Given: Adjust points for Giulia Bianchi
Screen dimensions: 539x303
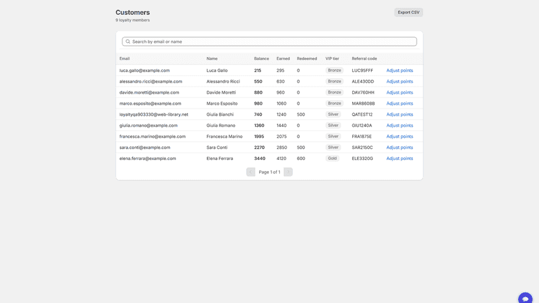Looking at the screenshot, I should point(400,114).
